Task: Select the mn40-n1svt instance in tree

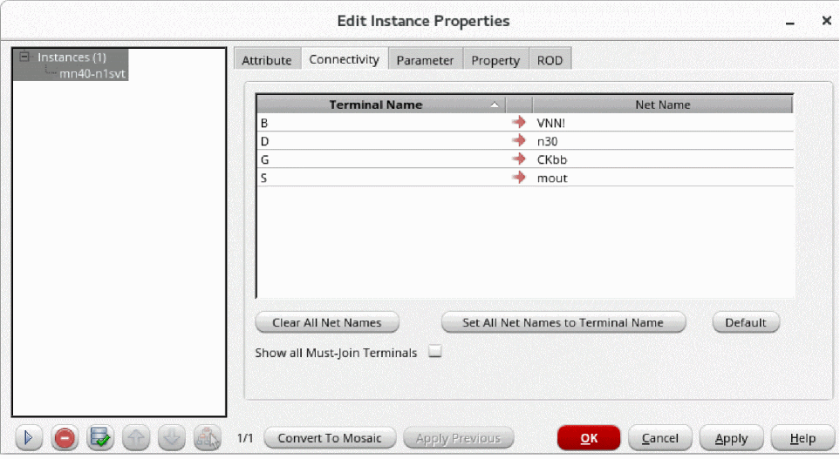Action: [x=92, y=73]
